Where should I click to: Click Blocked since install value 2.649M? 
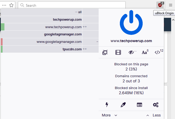point(131,93)
